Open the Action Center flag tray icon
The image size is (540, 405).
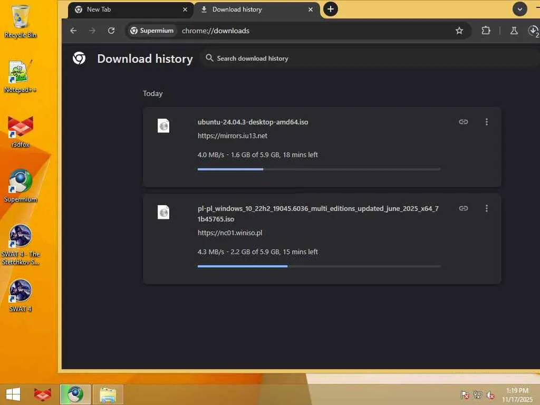click(x=465, y=394)
